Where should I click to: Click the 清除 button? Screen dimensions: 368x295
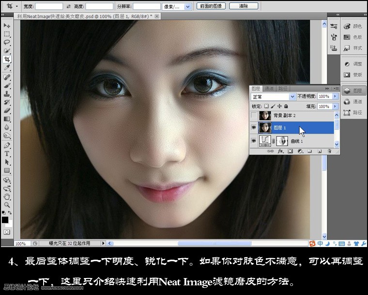pyautogui.click(x=244, y=6)
